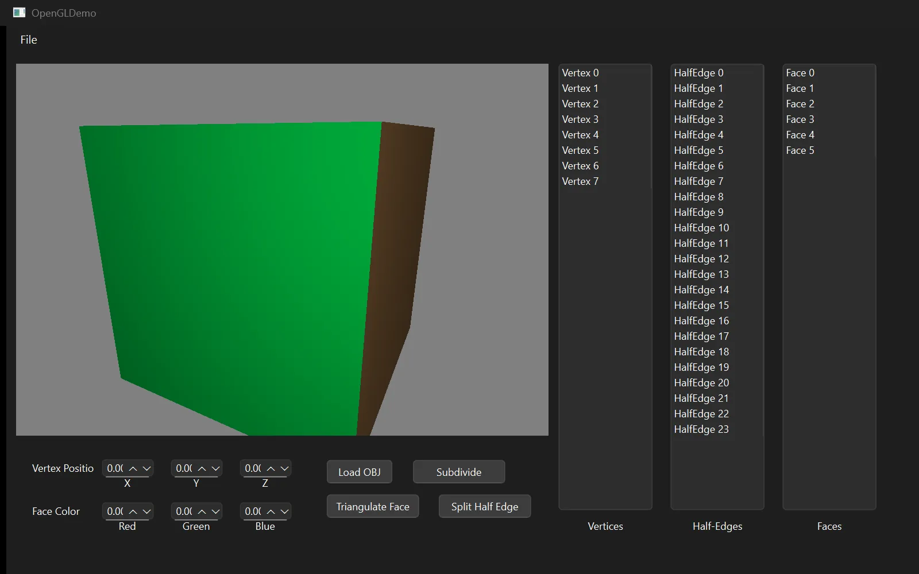Select HalfEdge 5 in the list
The image size is (919, 574).
coord(717,150)
